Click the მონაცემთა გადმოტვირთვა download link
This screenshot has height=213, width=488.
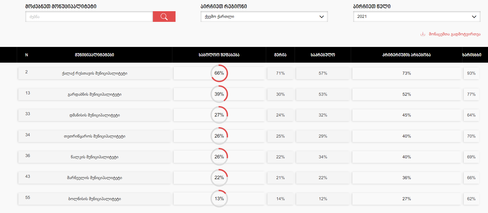(454, 34)
